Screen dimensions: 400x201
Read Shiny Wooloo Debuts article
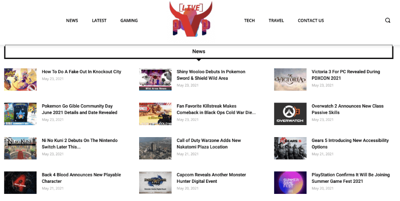click(x=211, y=75)
